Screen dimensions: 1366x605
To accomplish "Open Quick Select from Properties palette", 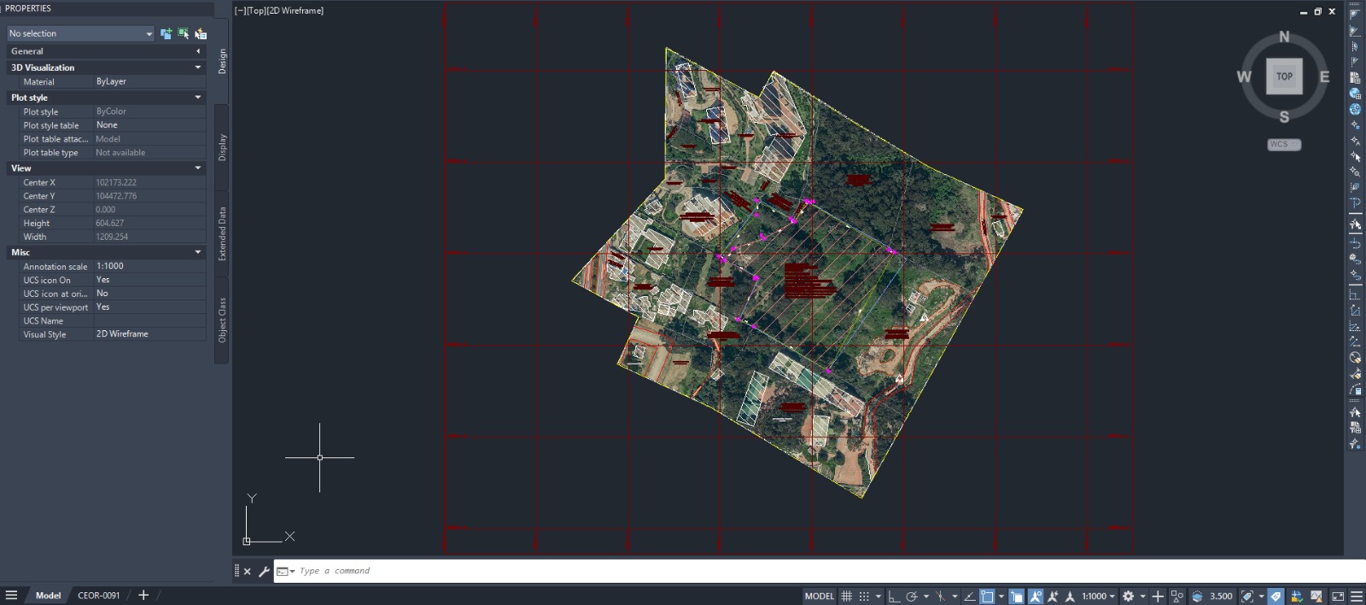I will (201, 33).
